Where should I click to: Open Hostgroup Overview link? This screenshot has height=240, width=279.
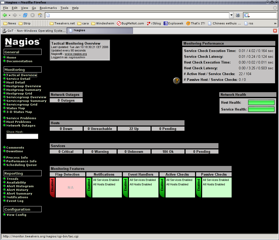pos(24,86)
